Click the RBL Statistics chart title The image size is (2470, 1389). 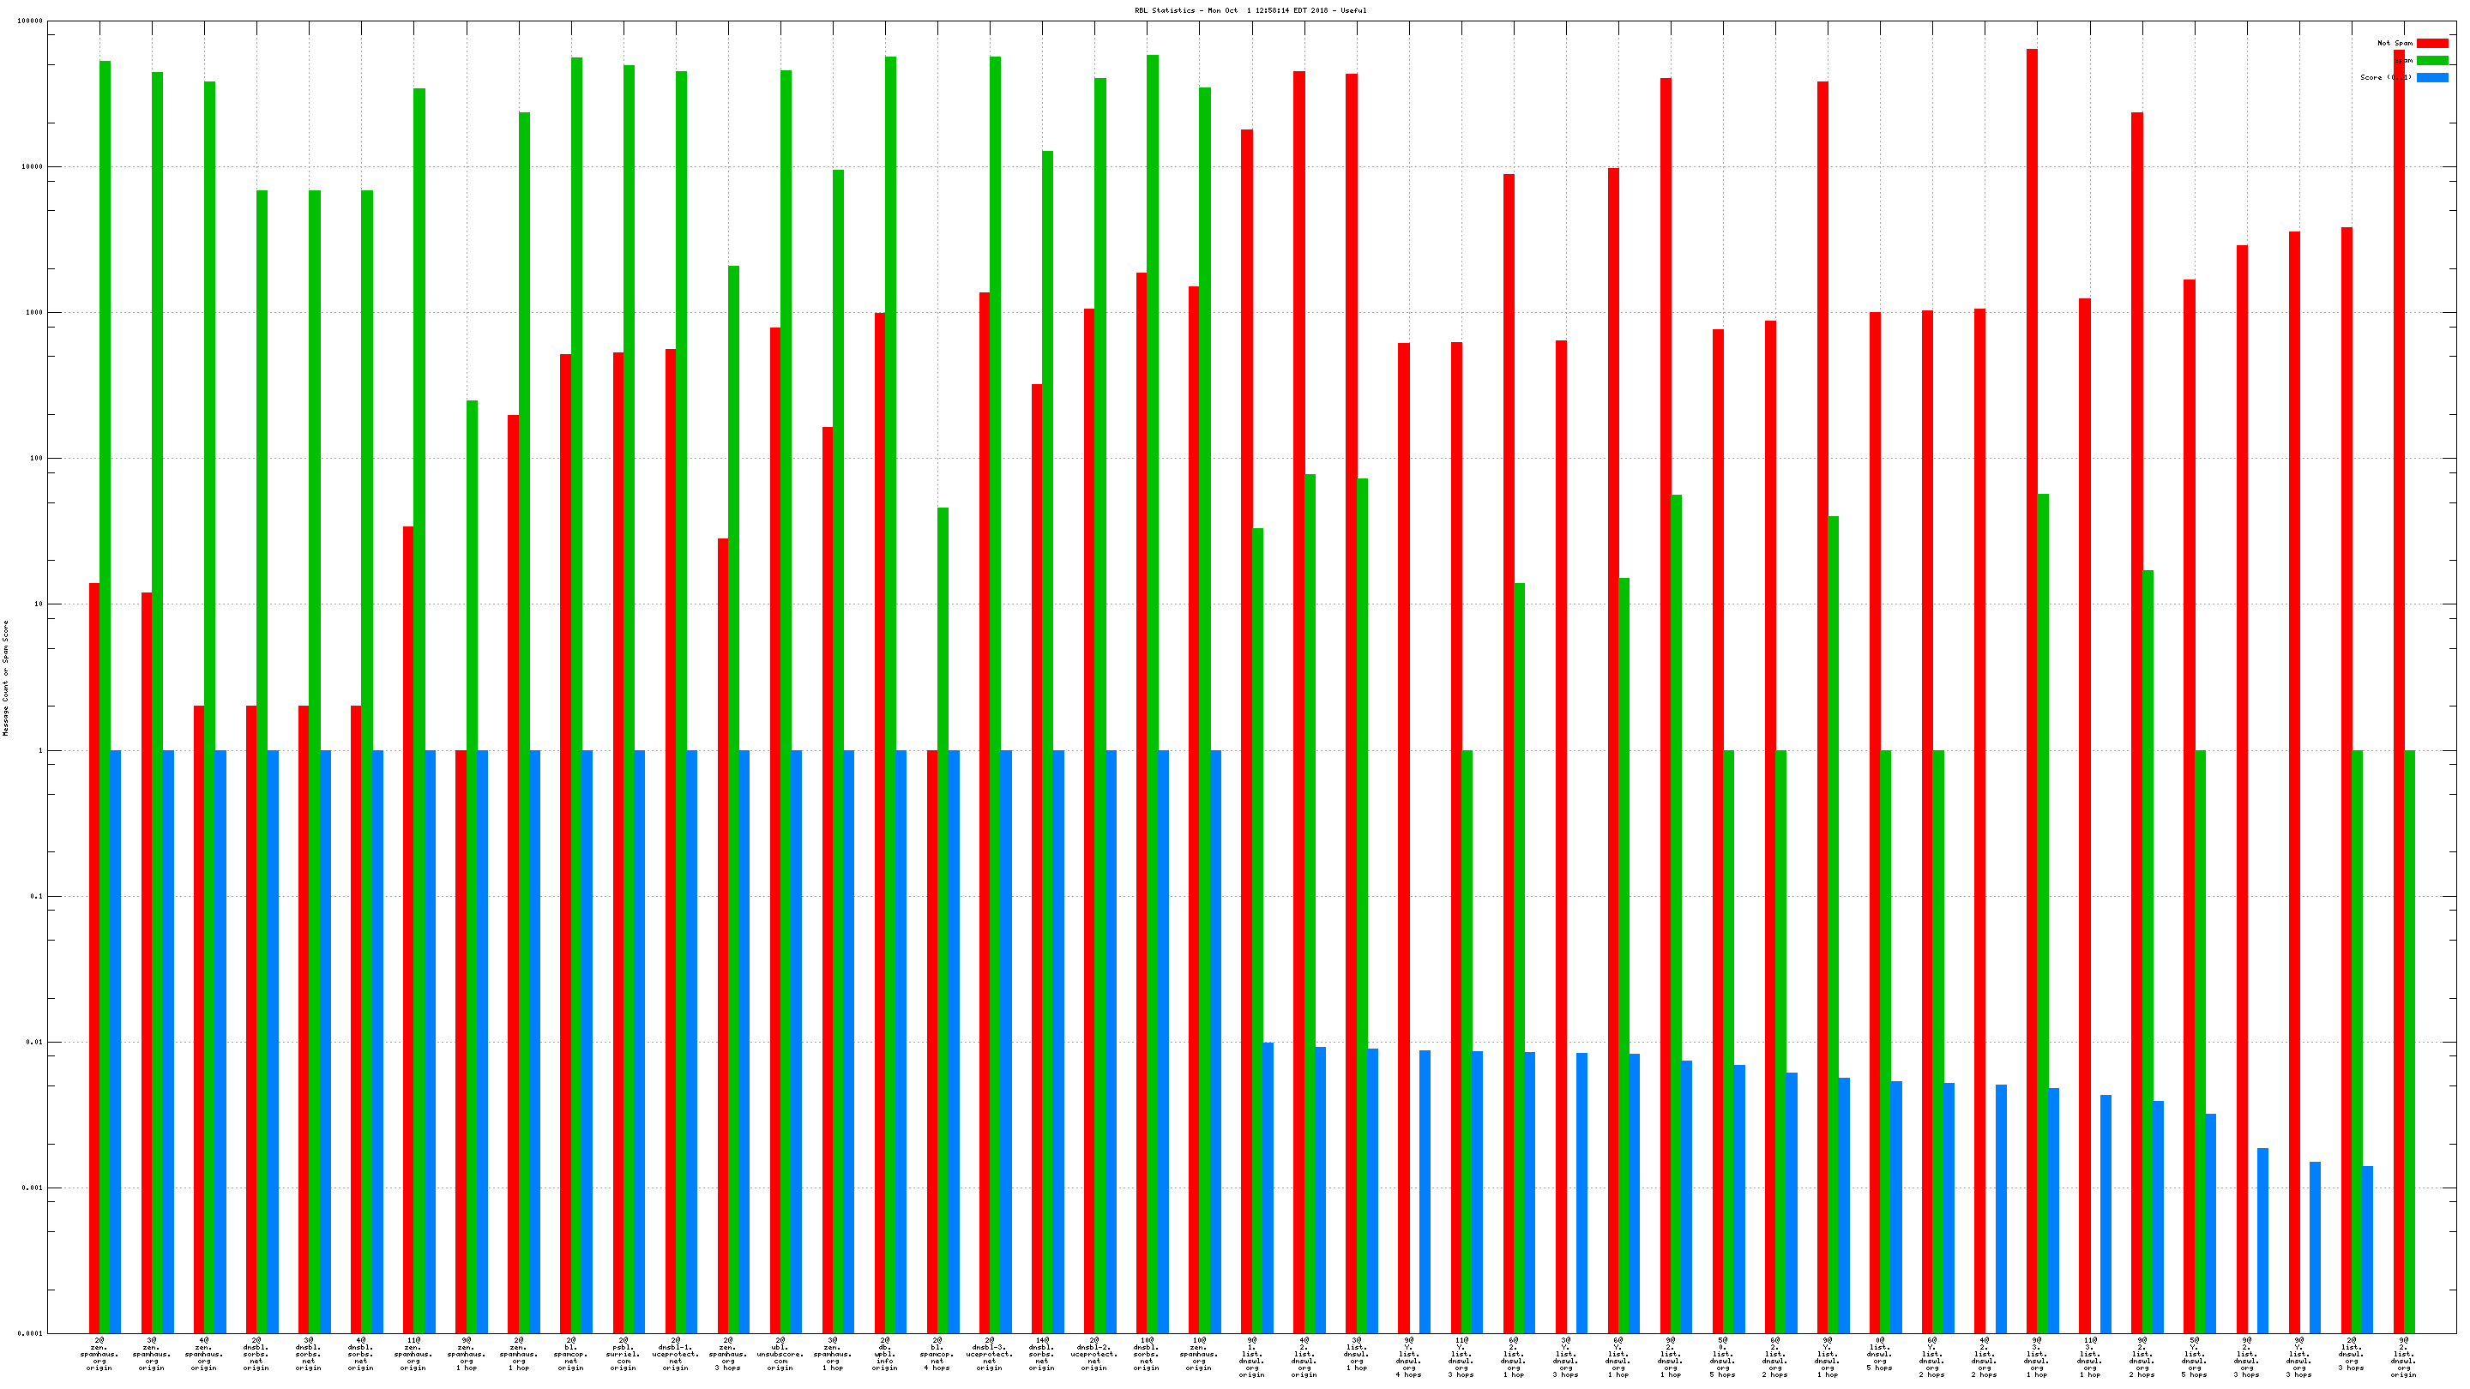click(x=1250, y=10)
